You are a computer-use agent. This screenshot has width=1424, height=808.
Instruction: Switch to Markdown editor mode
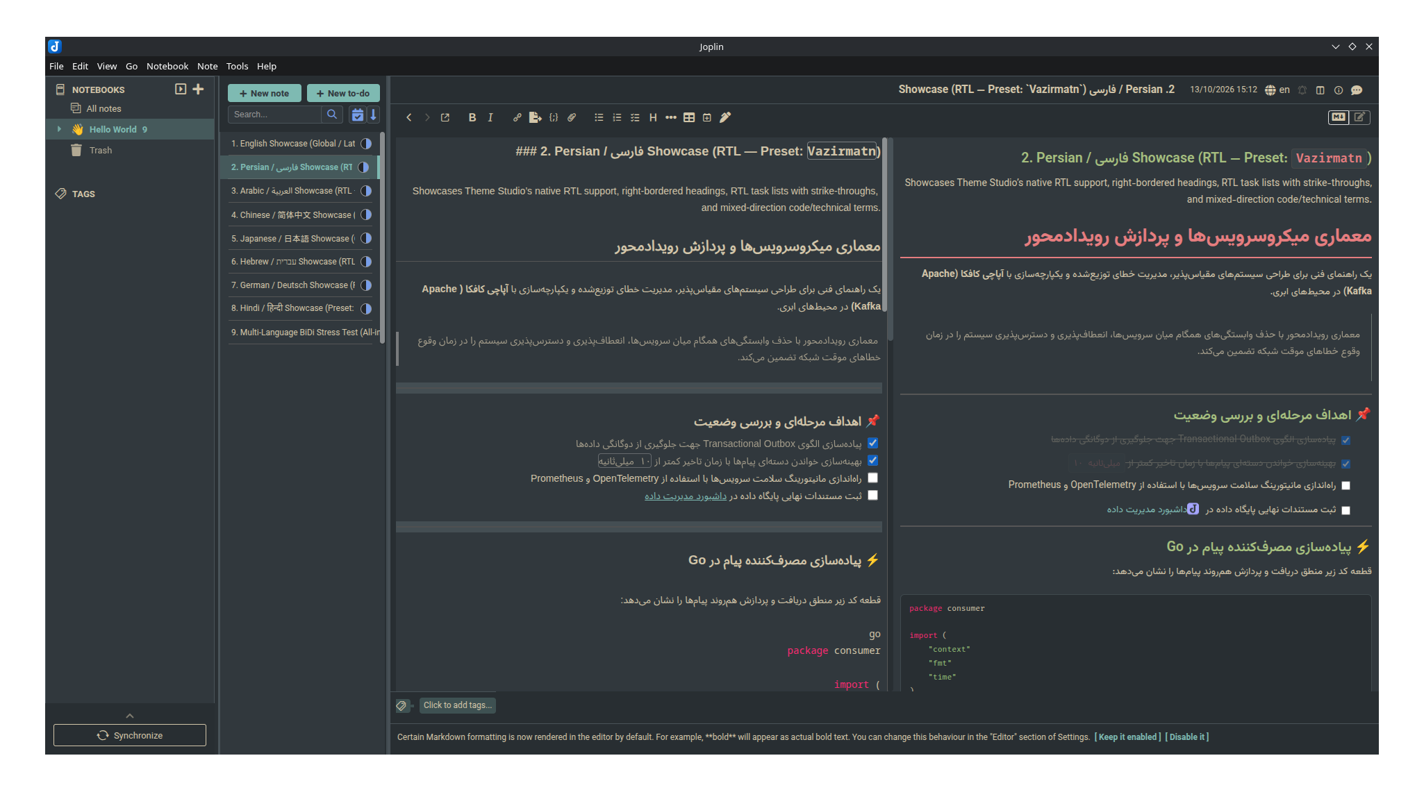click(x=1339, y=117)
